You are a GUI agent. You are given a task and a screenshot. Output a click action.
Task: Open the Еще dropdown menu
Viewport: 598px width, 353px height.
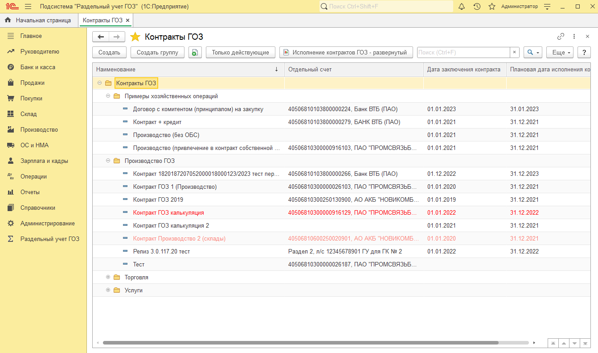click(561, 52)
